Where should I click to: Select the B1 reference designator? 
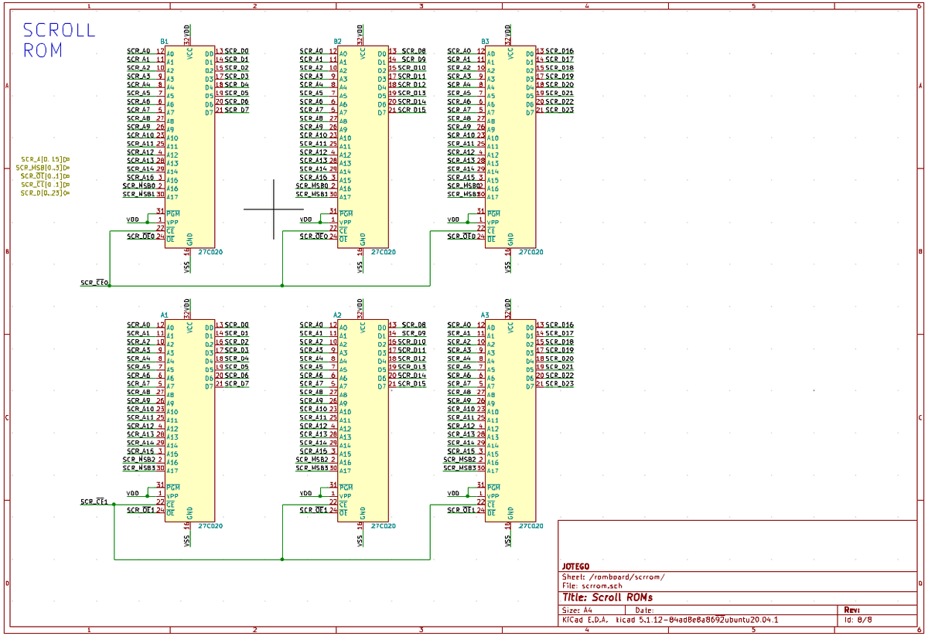click(164, 41)
